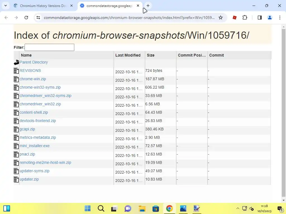
Task: Reload the current page
Action: pos(26,18)
